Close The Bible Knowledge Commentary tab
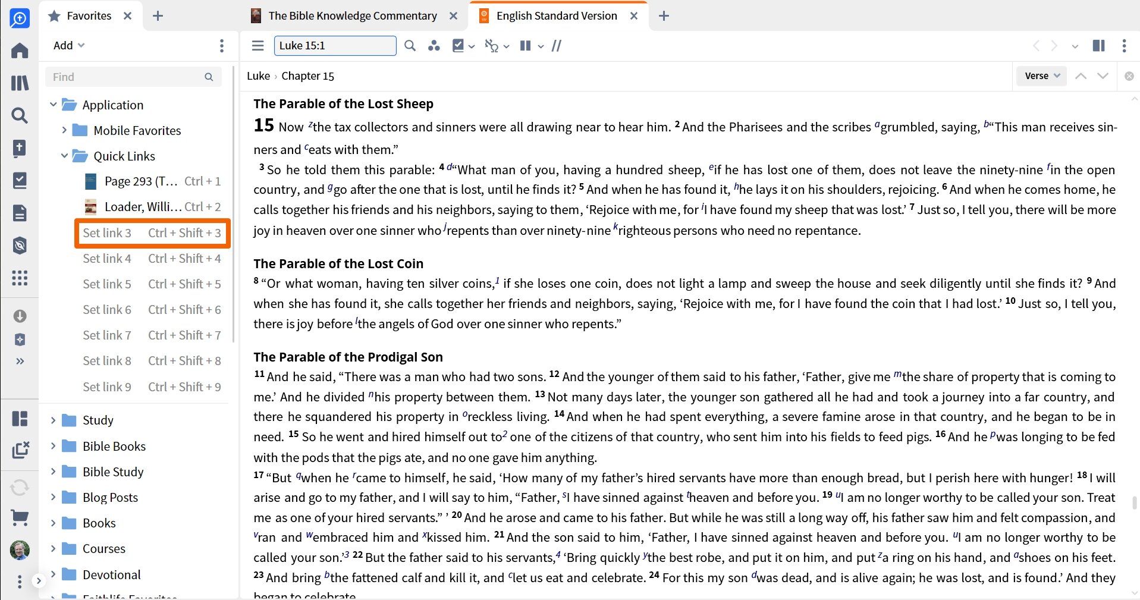 pyautogui.click(x=453, y=16)
